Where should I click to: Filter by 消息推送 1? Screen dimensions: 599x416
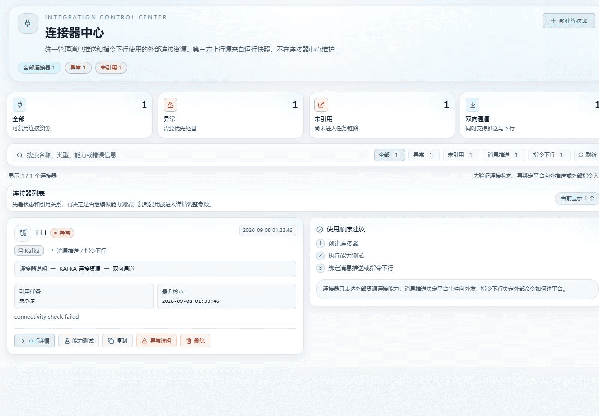(504, 155)
